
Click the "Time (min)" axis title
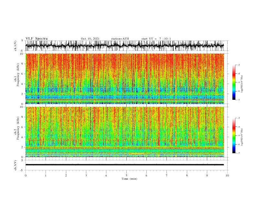[x=129, y=179]
